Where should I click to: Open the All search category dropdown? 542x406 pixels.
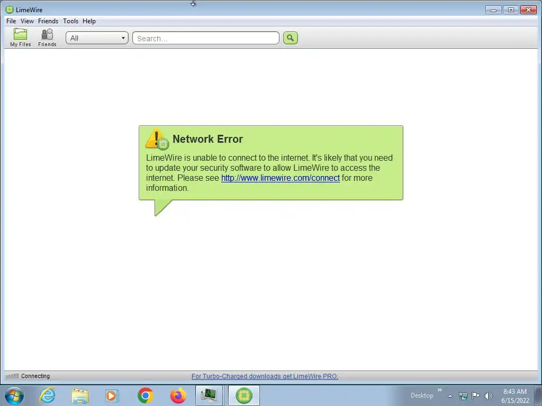[x=97, y=38]
